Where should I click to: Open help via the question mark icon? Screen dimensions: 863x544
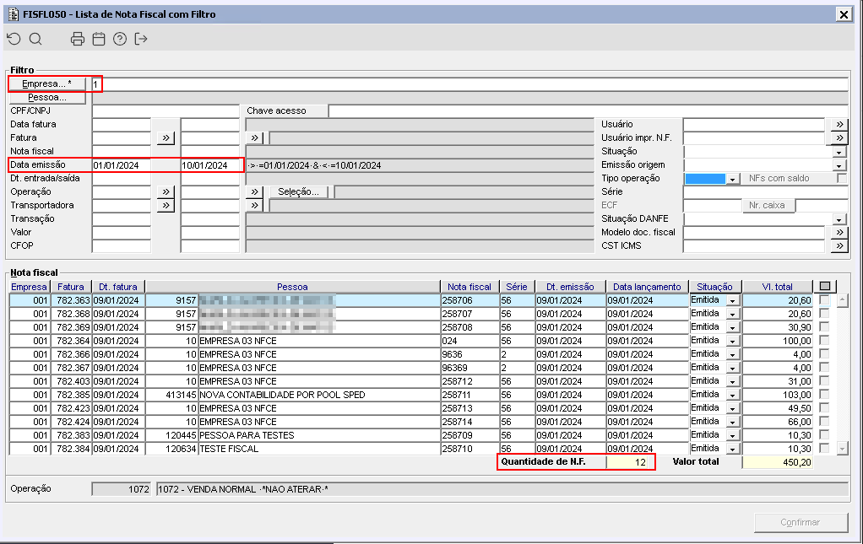120,39
